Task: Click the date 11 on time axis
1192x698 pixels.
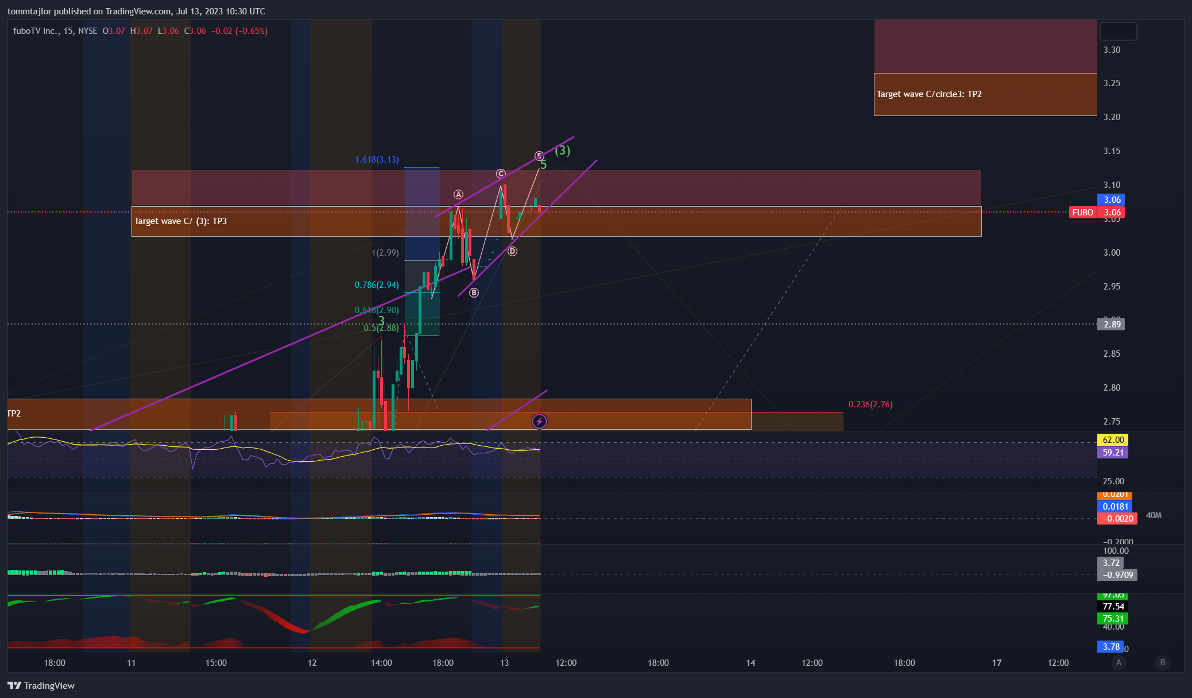Action: [131, 663]
